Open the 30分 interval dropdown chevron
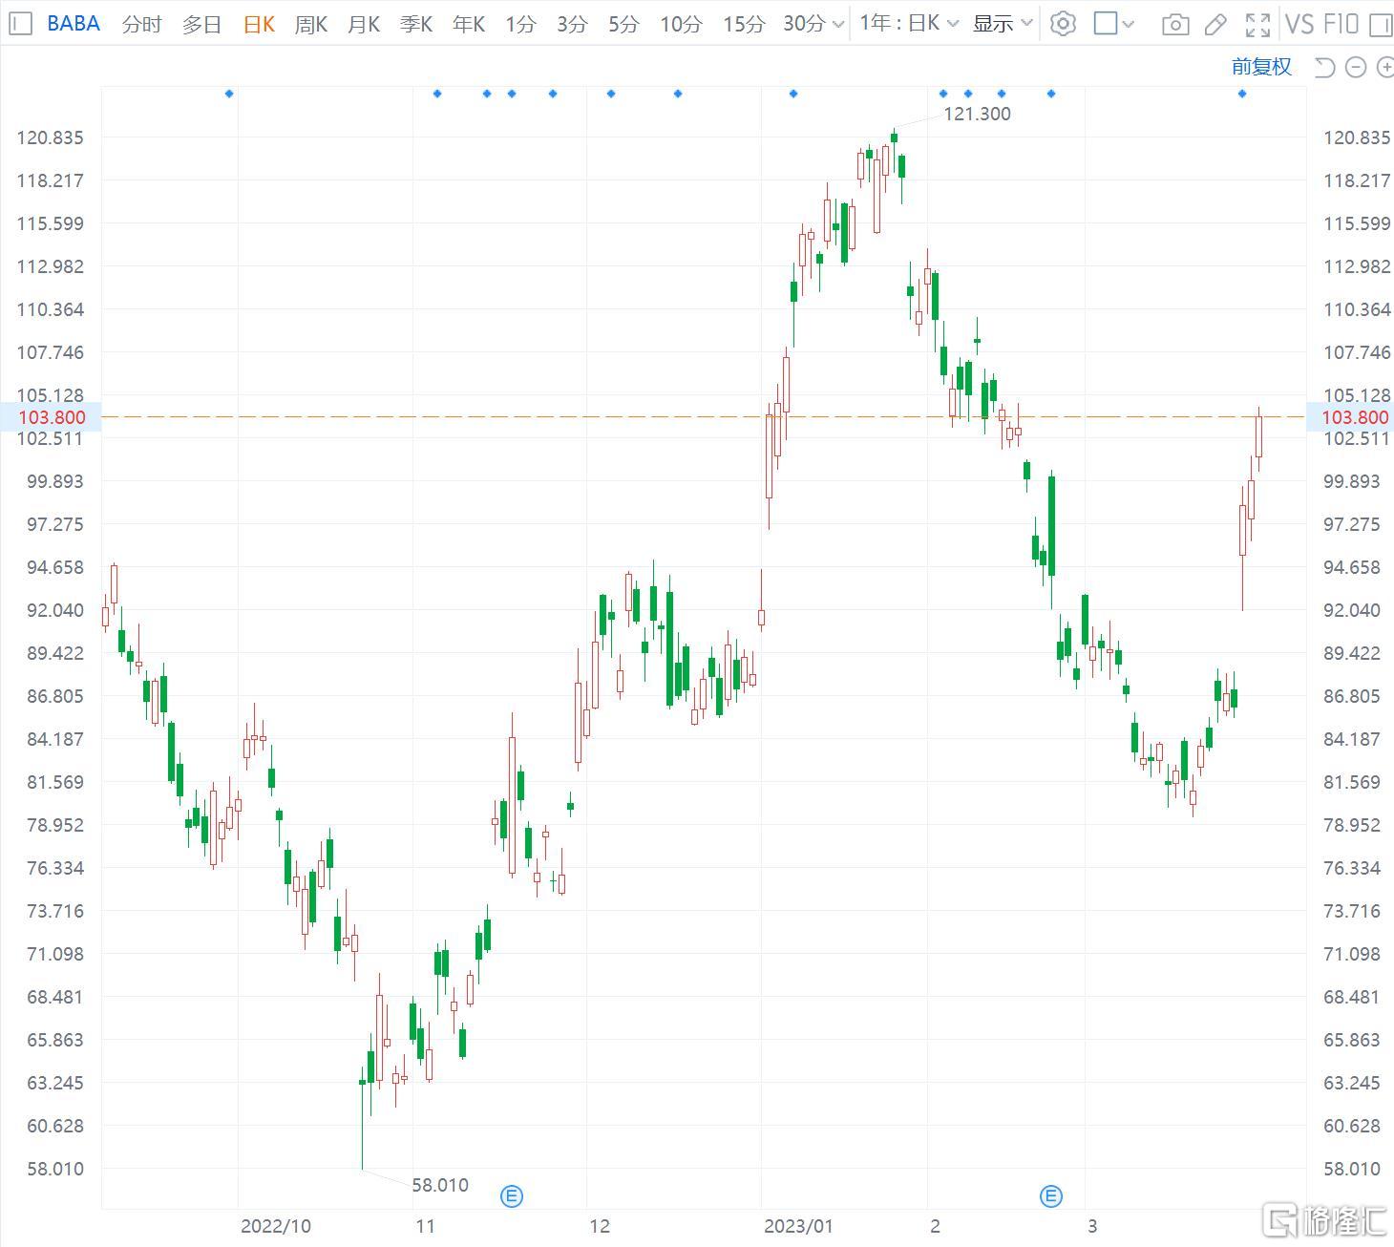The image size is (1394, 1247). pyautogui.click(x=836, y=24)
